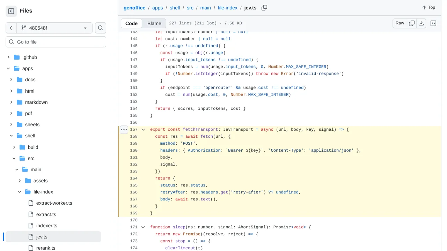Select the sheets folder icon

20,124
